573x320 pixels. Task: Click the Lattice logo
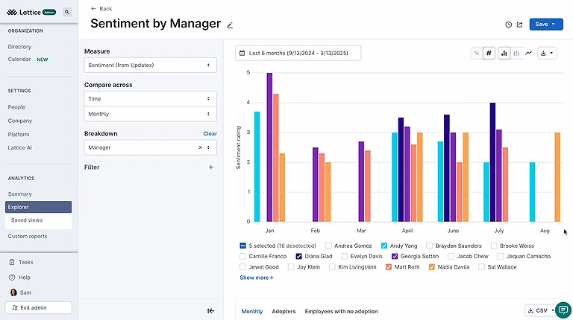pos(24,12)
